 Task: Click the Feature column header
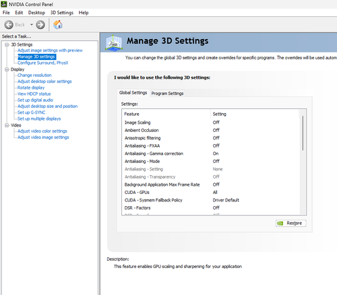(x=166, y=114)
